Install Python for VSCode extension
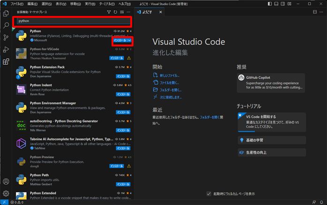Image resolution: width=327 pixels, height=205 pixels. (x=117, y=58)
